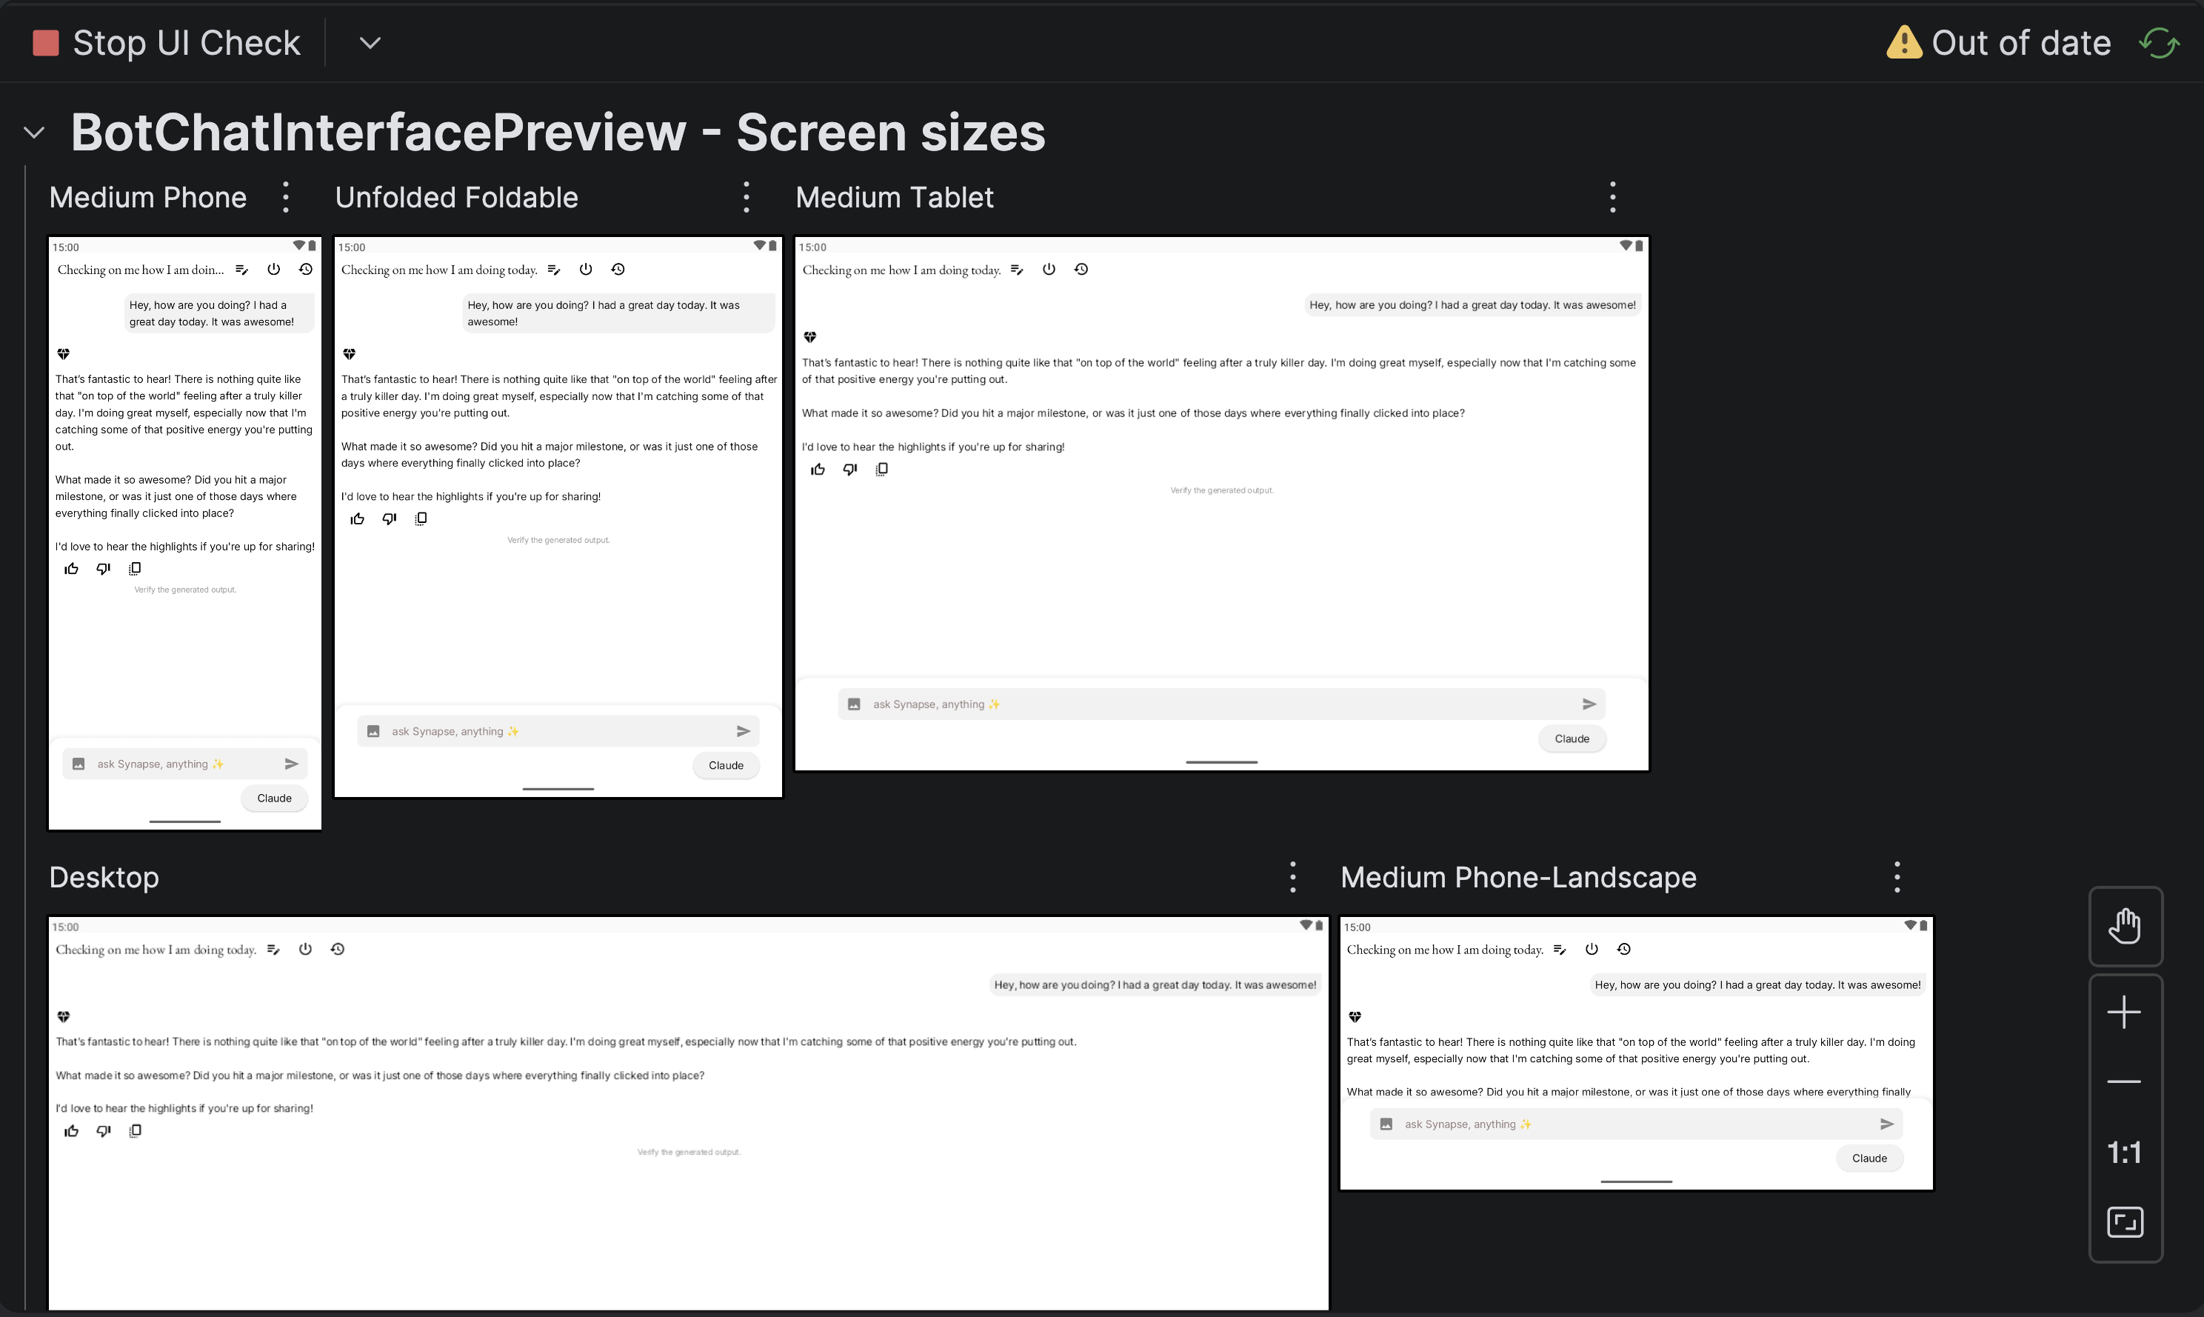The height and width of the screenshot is (1317, 2204).
Task: Click the Claude button in Medium Tablet preview
Action: click(1572, 738)
